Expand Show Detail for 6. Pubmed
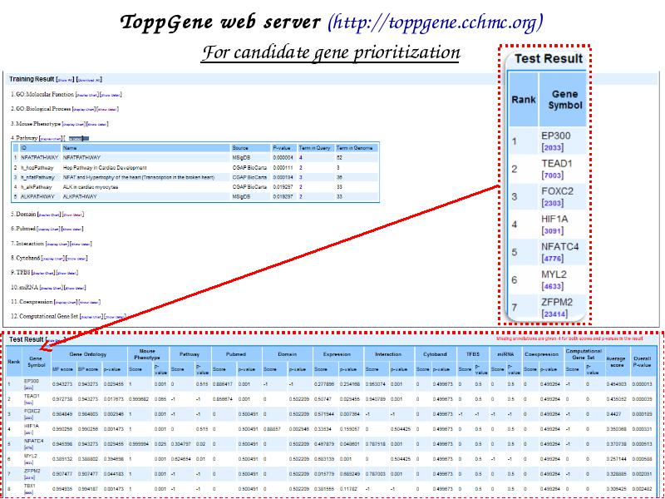665x499 pixels. [x=72, y=230]
